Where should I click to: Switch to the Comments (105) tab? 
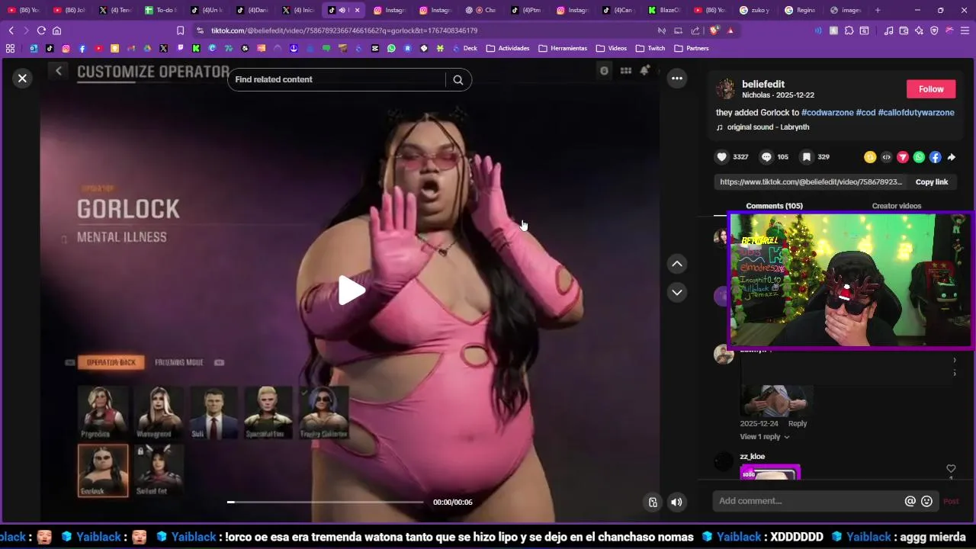click(774, 206)
